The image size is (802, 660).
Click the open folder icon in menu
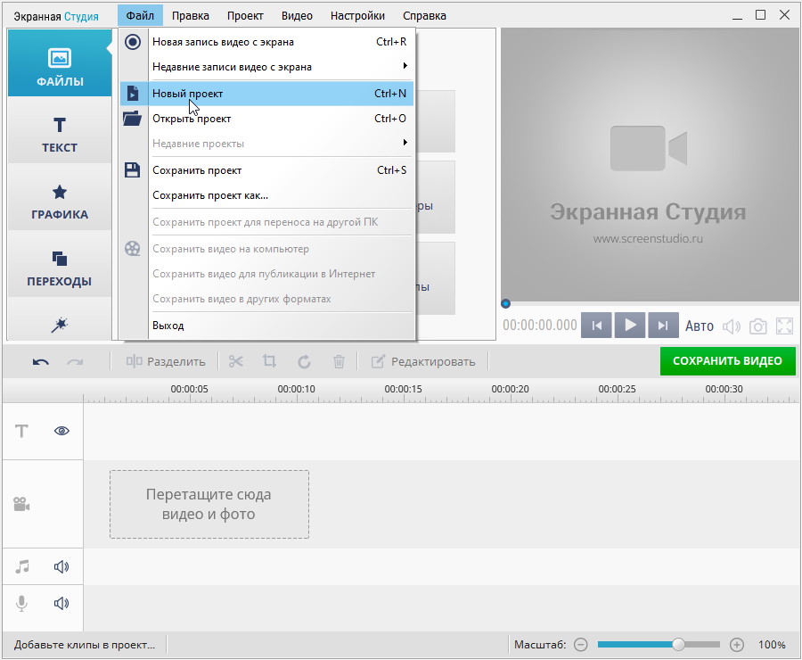pos(133,118)
